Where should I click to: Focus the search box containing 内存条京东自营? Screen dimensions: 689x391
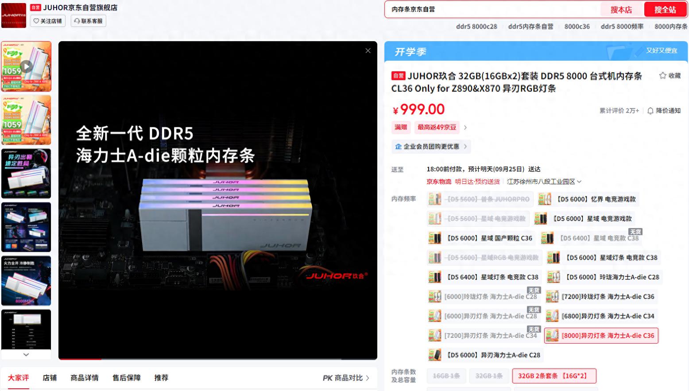click(x=492, y=9)
